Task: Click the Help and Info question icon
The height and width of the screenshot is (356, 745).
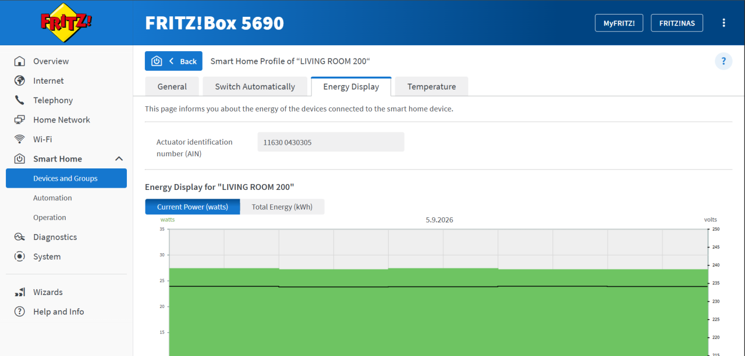Action: [x=20, y=312]
